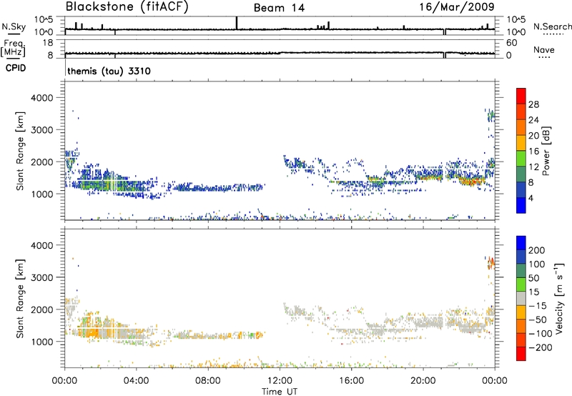This screenshot has width=572, height=396.
Task: Click the far-range echo cluster near 3400 km in power panel
Action: [x=491, y=116]
